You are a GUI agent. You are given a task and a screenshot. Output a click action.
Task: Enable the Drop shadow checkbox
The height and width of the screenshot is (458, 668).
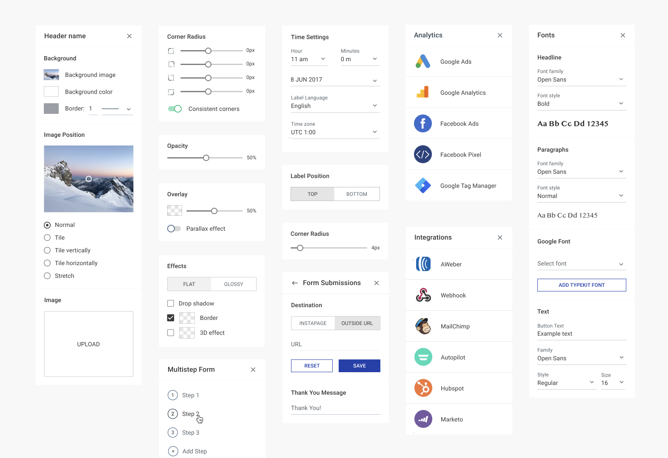171,303
